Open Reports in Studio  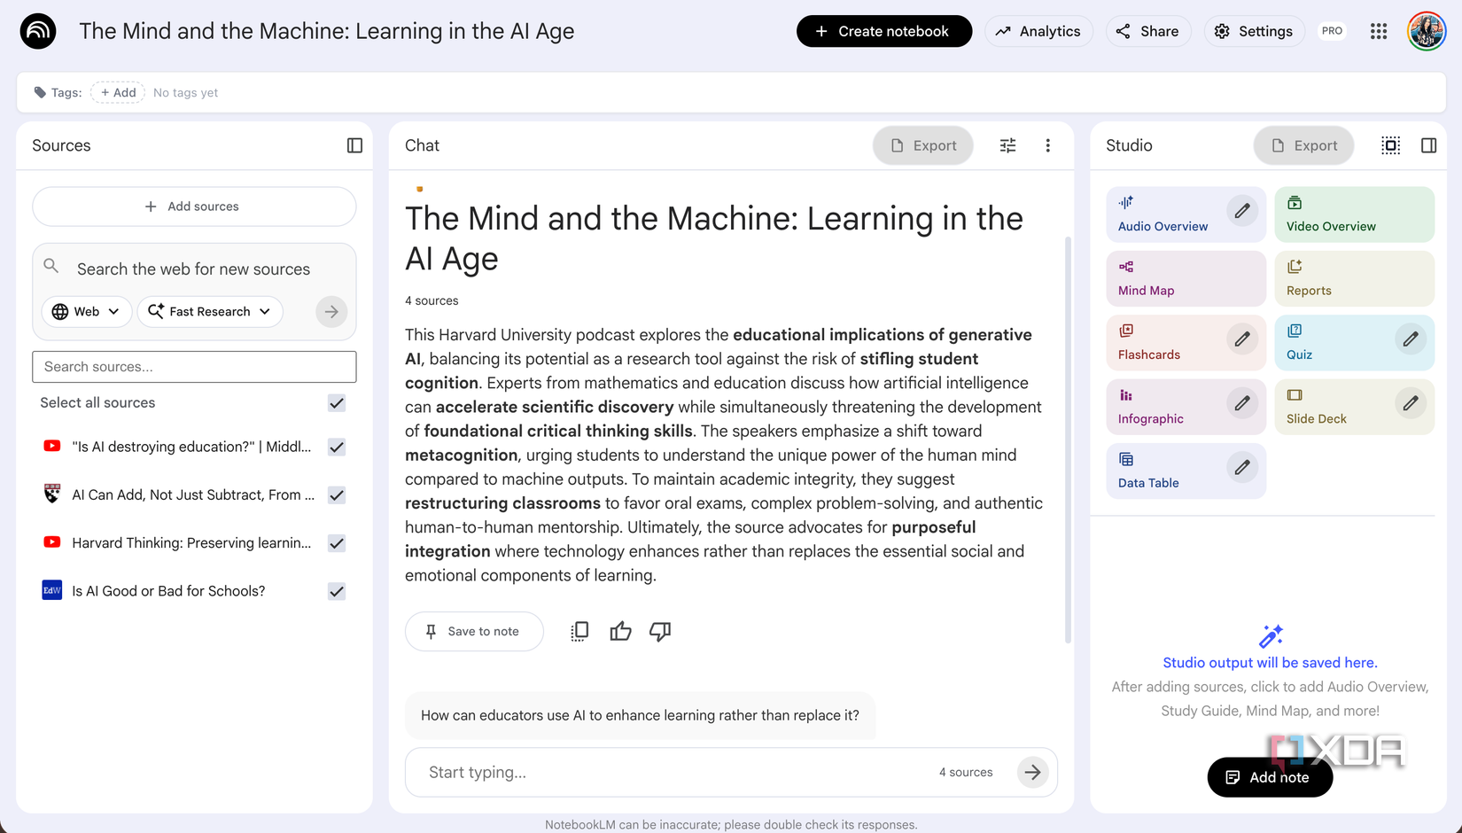point(1354,278)
